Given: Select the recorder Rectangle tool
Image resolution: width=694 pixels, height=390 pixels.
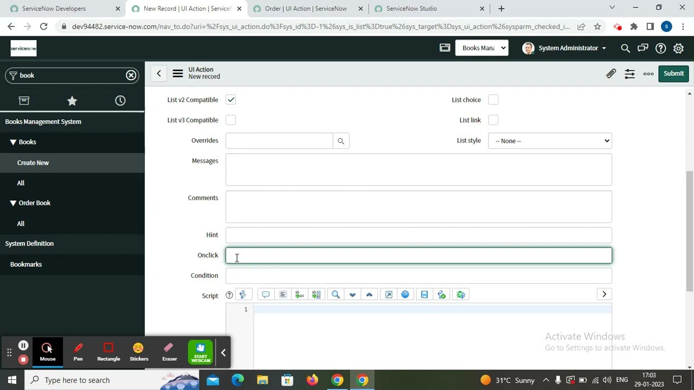Looking at the screenshot, I should (108, 352).
